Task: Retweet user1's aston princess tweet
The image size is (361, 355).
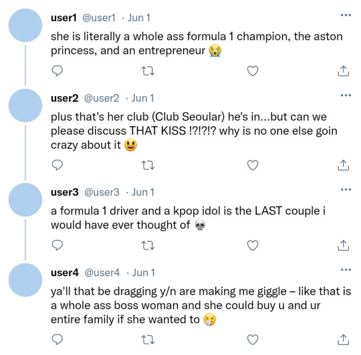Action: (x=148, y=71)
